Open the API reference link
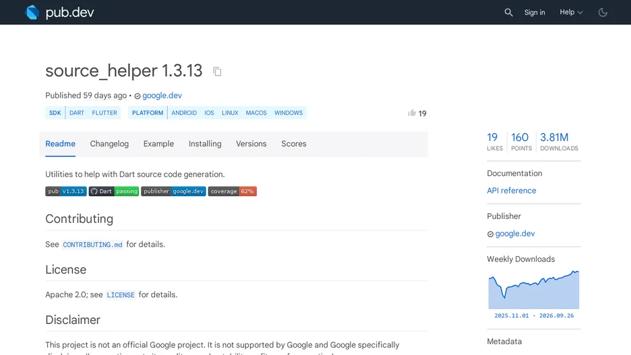The height and width of the screenshot is (355, 631). [512, 191]
